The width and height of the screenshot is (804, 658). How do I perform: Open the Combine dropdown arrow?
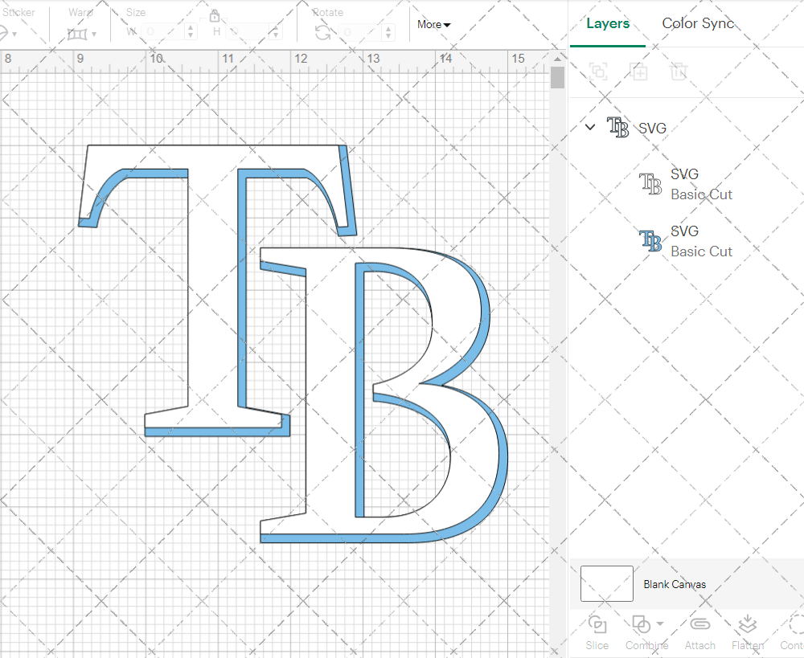pos(660,624)
